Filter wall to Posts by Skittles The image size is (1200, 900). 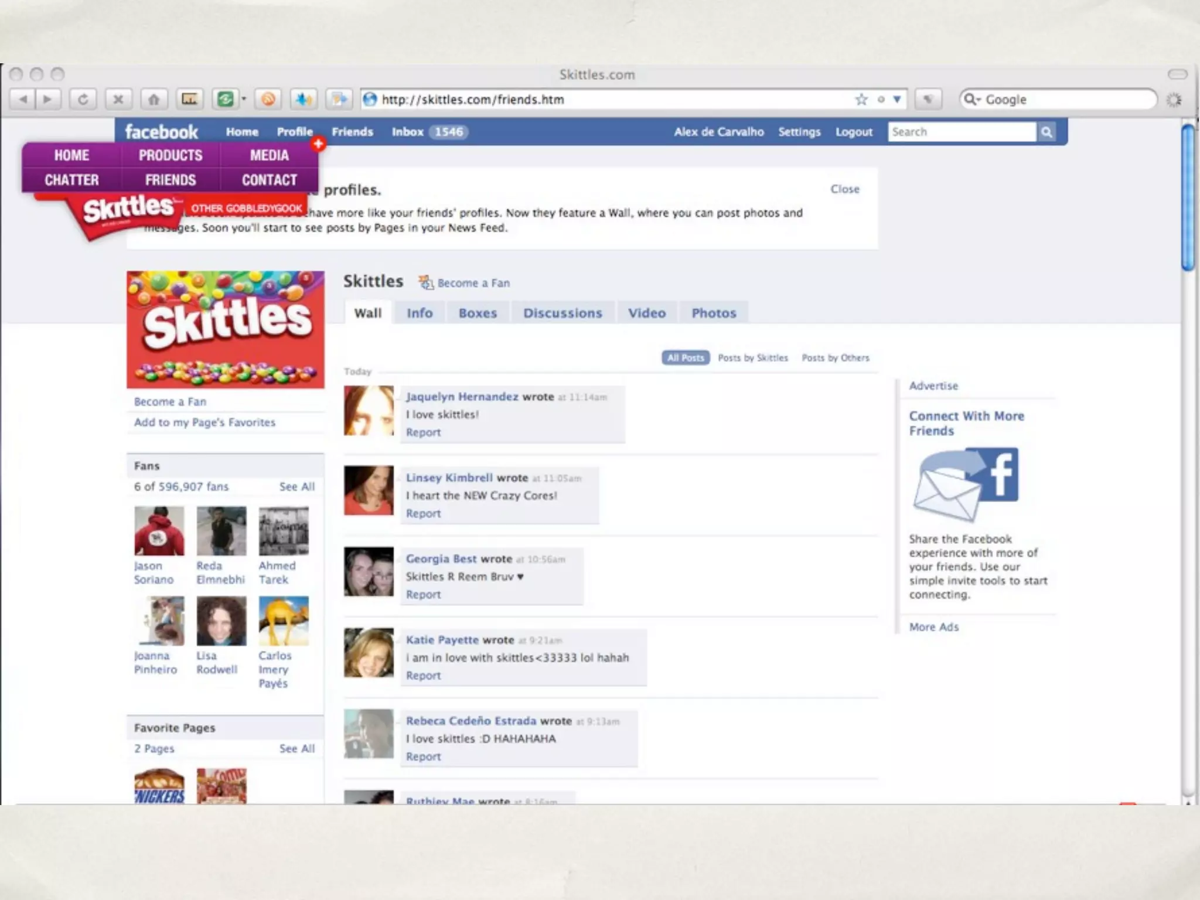(753, 357)
